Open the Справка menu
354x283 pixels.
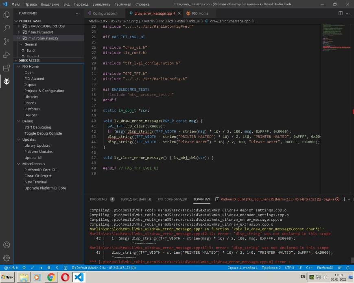[142, 4]
